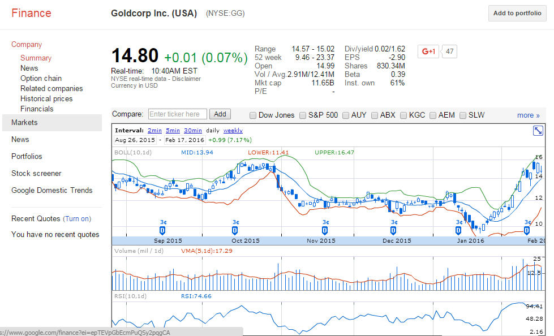Click the 52 week range 9.46 - 23.37
Viewport: 554px width, 336px height.
(315, 58)
